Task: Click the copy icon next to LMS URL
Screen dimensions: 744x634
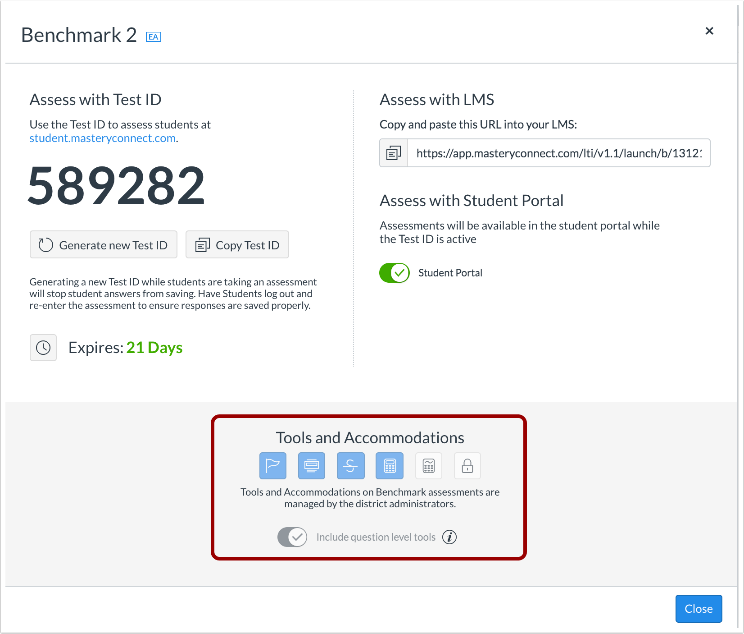Action: [394, 153]
